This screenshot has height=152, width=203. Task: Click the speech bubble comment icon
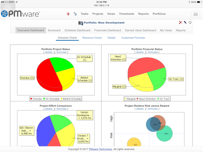(190, 23)
